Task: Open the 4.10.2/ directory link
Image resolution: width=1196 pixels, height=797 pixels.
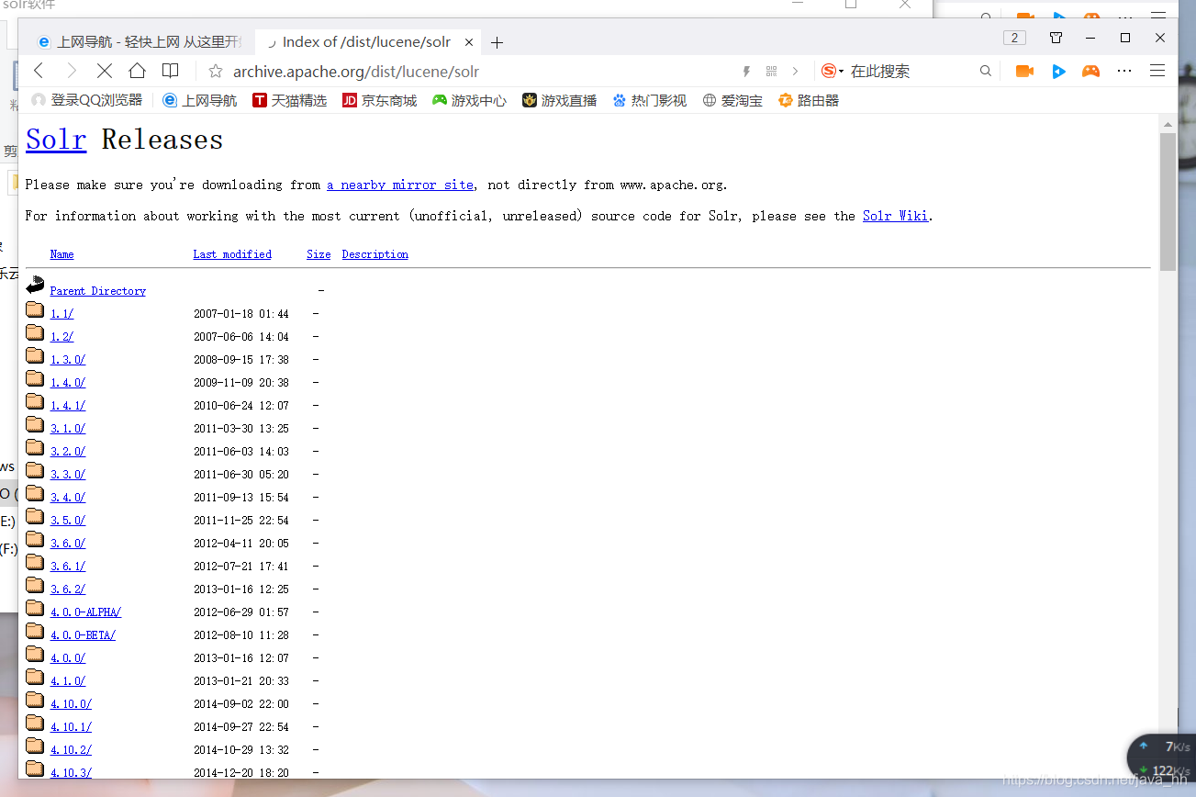Action: click(72, 750)
